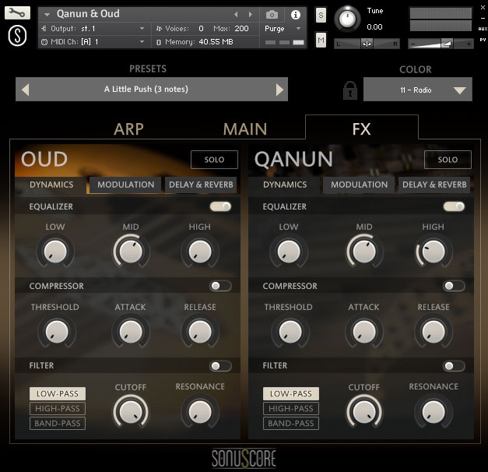Click the color lock icon
The height and width of the screenshot is (472, 488).
tap(350, 90)
